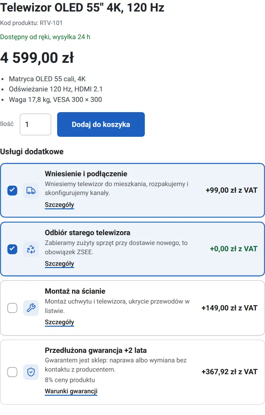
Task: Uncheck Odbiór starego telewizora service
Action: pos(12,249)
